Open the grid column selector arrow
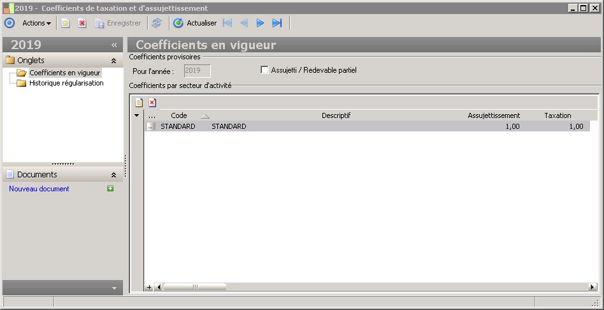The width and height of the screenshot is (604, 310). click(137, 115)
